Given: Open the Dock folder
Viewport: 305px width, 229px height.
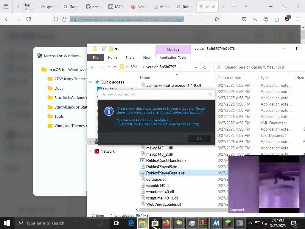Looking at the screenshot, I should click(56, 88).
